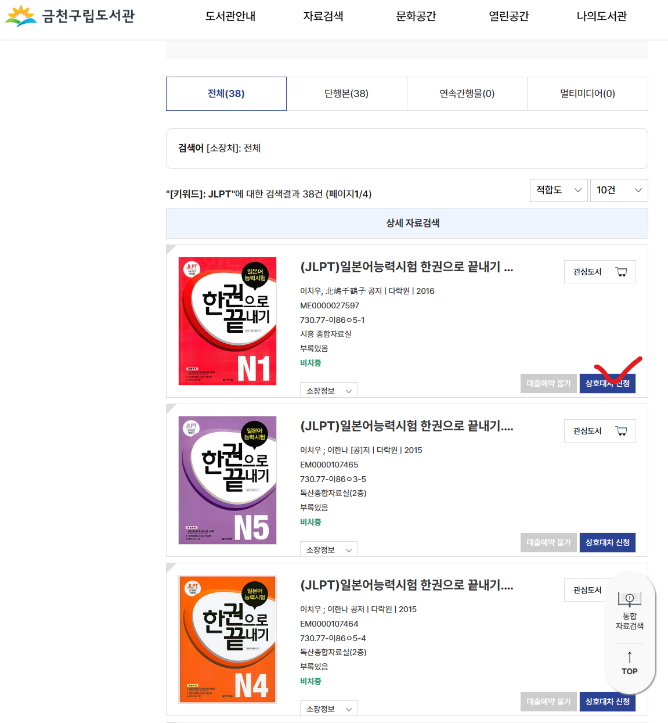Image resolution: width=668 pixels, height=723 pixels.
Task: Open the 열린공간 menu
Action: pyautogui.click(x=509, y=16)
